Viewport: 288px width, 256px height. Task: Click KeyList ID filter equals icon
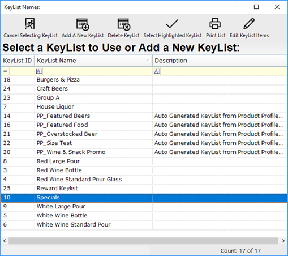point(6,71)
